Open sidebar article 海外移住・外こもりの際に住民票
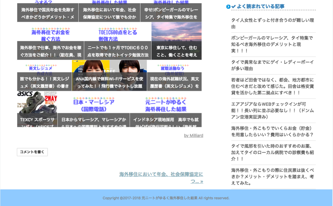The height and width of the screenshot is (206, 333). coord(273,176)
